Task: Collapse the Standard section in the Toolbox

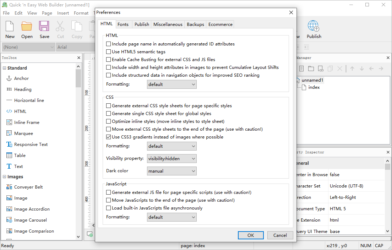Action: tap(4, 68)
